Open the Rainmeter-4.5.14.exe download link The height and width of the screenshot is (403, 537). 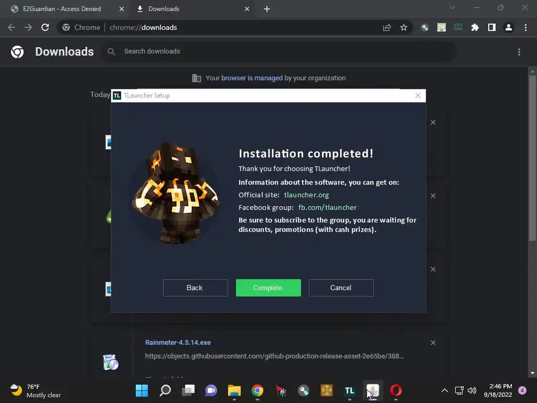(x=178, y=342)
